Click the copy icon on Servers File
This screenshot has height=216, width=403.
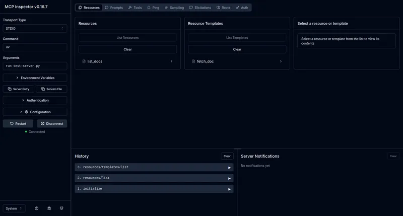click(43, 89)
